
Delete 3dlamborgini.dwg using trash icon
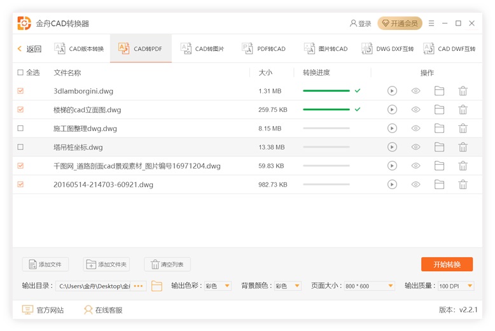click(x=463, y=91)
